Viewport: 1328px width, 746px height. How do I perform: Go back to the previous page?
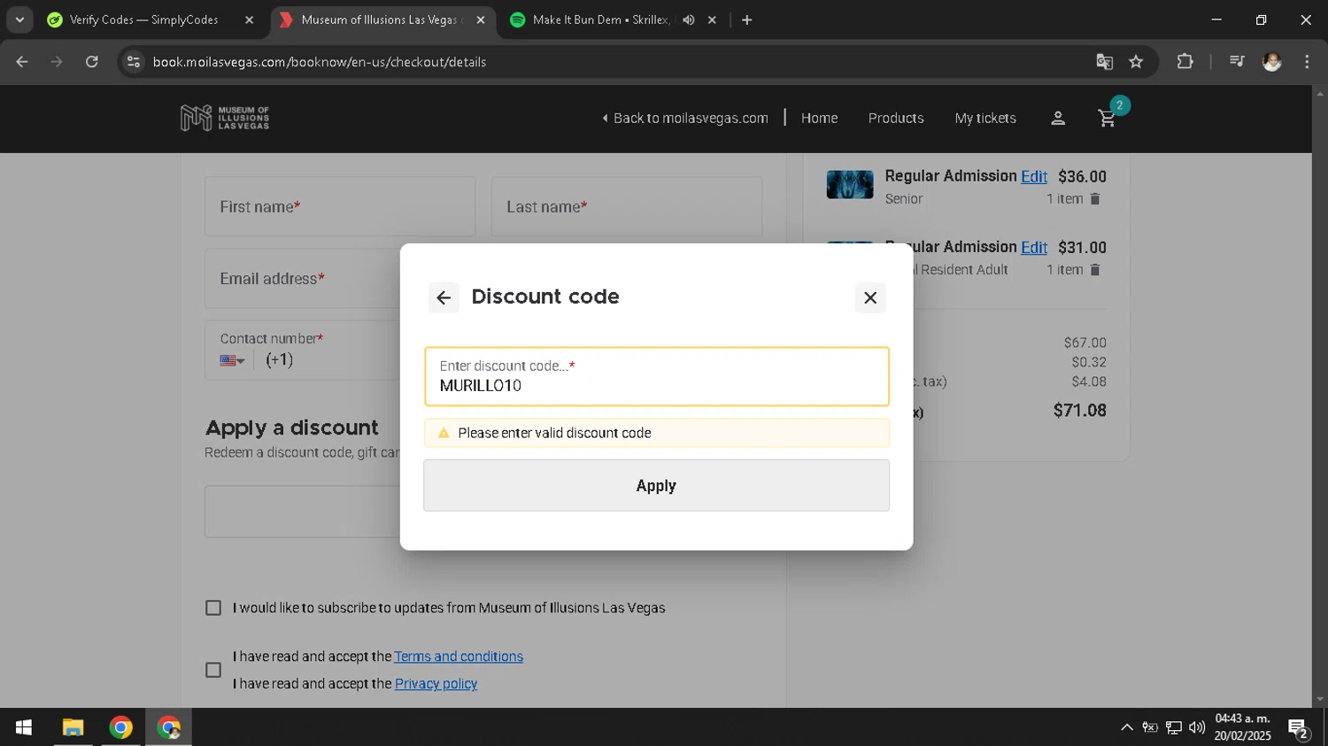click(22, 61)
